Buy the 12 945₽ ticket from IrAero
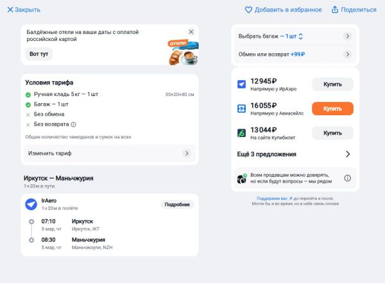385x283 pixels. 332,85
